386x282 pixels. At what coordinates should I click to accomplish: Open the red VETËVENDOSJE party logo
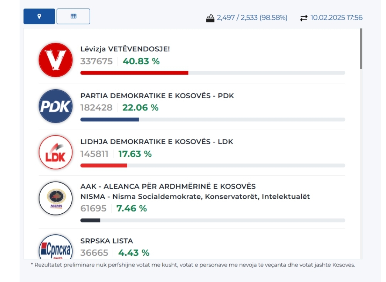[55, 60]
